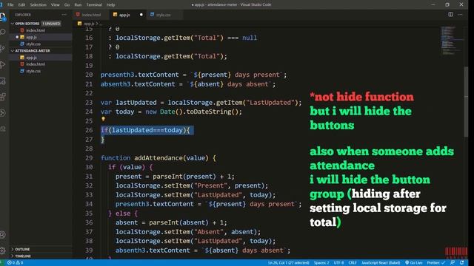Open the File menu
474x266 pixels.
click(x=10, y=4)
